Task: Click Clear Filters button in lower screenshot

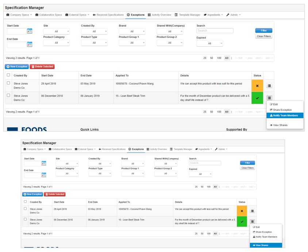Action: coord(247,168)
